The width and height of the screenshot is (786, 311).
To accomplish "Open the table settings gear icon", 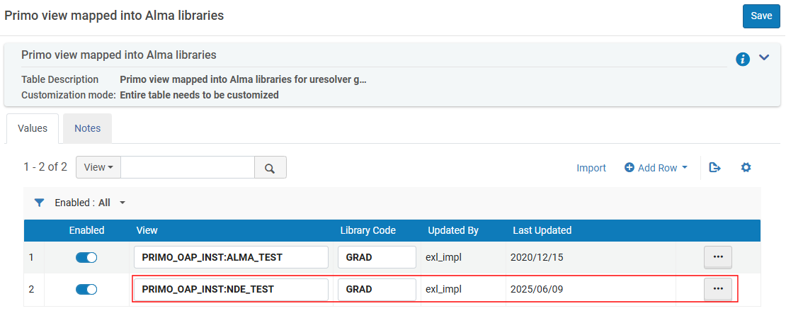I will coord(746,168).
